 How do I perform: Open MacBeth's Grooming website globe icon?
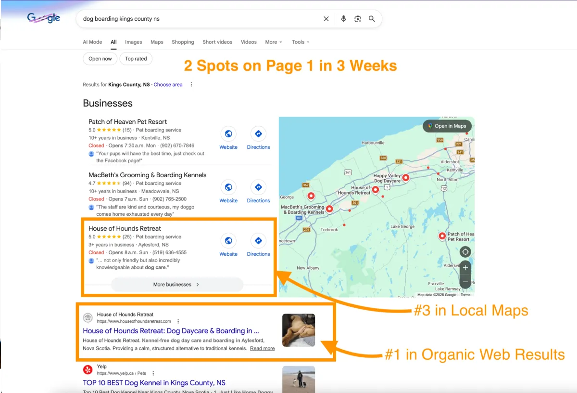pos(228,187)
